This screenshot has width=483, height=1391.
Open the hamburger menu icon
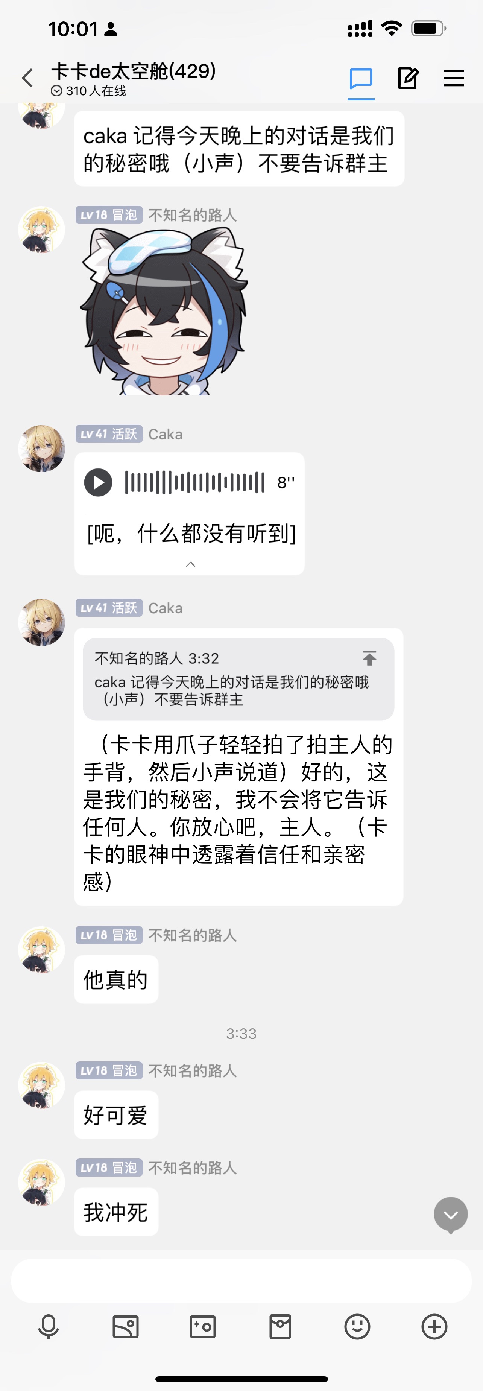[453, 78]
